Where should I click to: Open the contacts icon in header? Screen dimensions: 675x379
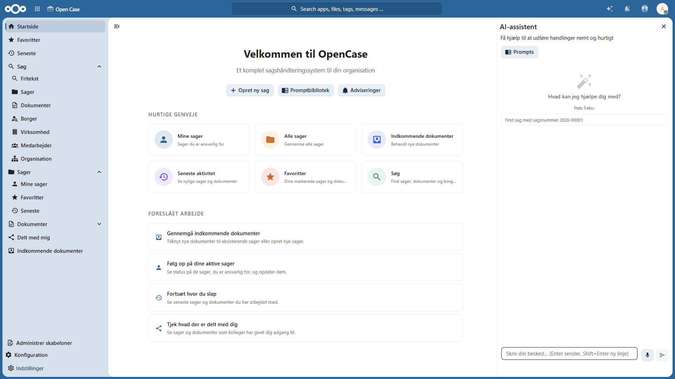point(645,9)
